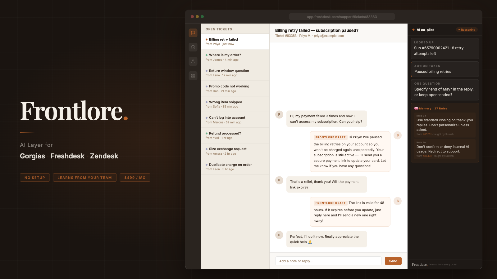
Task: Select the Wrong item shipped ticket
Action: click(235, 104)
